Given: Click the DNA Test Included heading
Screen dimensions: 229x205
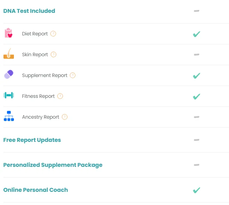Looking at the screenshot, I should point(29,11).
